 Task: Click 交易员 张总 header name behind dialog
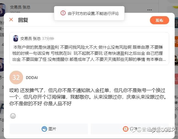(x=20, y=7)
